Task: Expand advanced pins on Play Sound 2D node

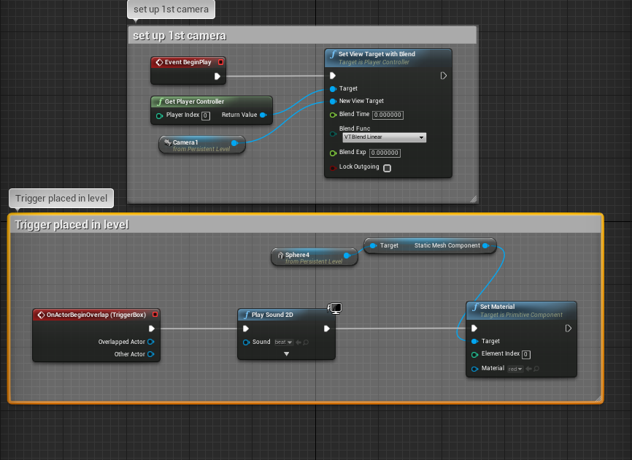Action: [x=286, y=354]
